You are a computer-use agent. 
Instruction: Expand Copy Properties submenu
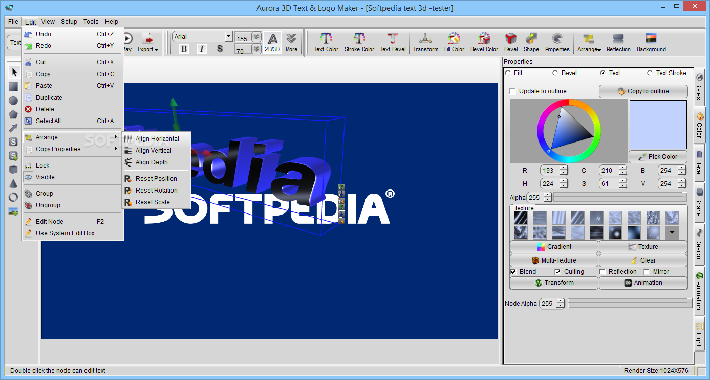(x=72, y=149)
